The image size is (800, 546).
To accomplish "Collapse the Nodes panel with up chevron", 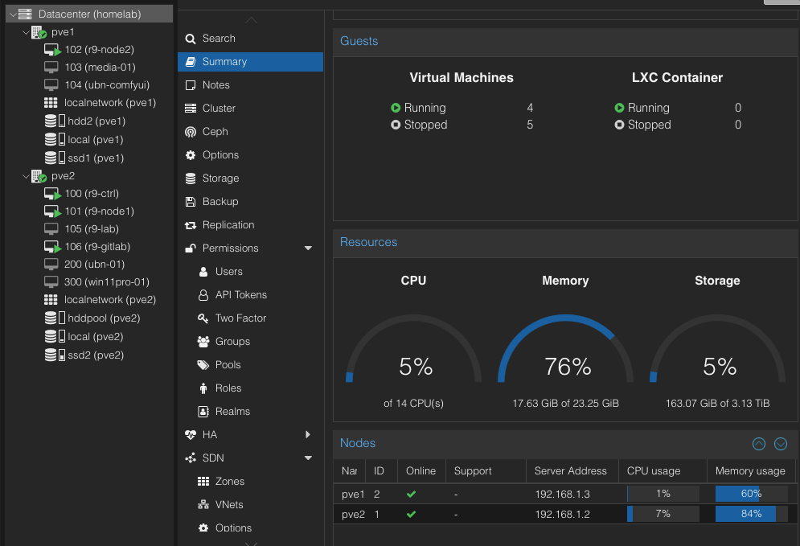I will click(758, 444).
